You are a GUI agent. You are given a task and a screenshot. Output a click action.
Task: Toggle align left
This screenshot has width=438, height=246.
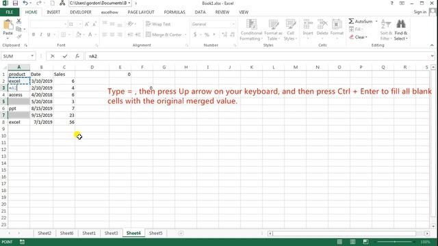coord(105,35)
